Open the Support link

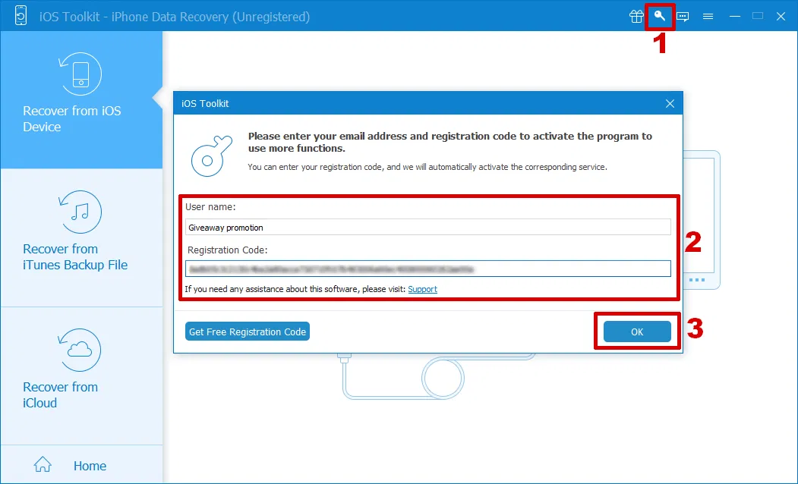click(423, 289)
